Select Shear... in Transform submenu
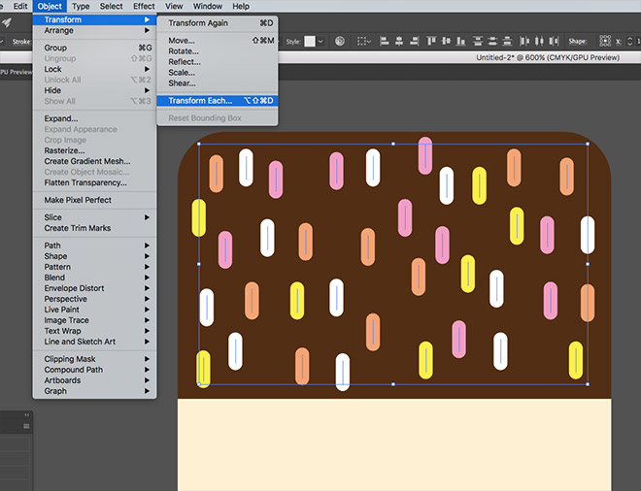The width and height of the screenshot is (641, 491). [218, 82]
